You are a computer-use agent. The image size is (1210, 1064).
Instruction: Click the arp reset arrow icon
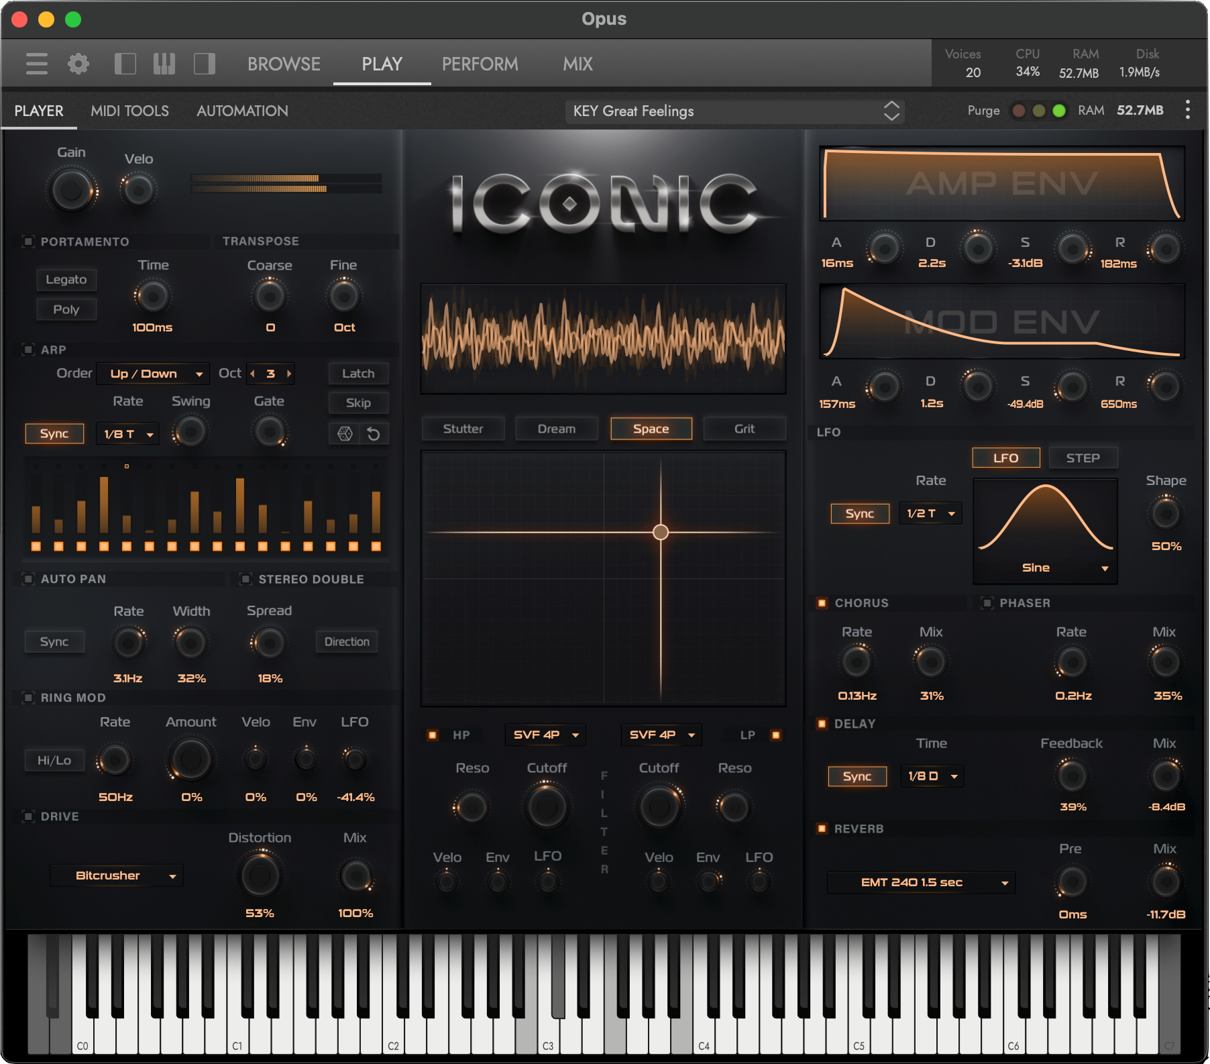pos(374,434)
